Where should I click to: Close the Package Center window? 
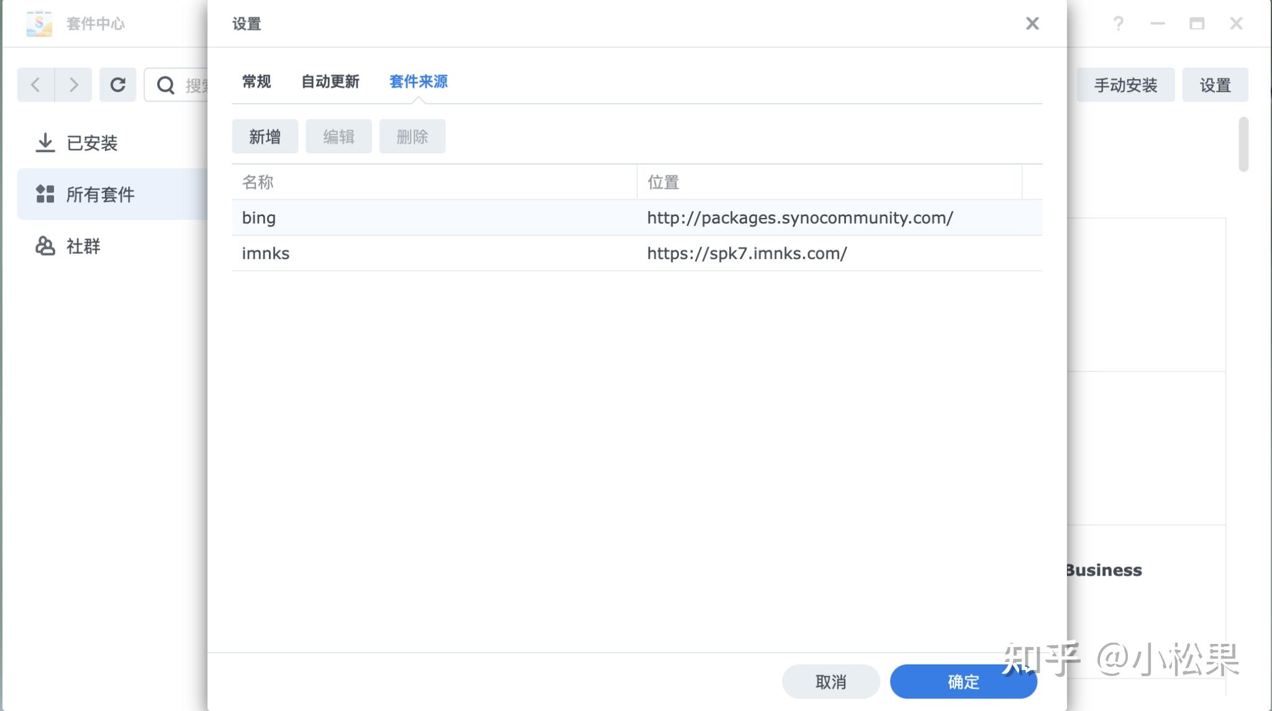click(1236, 24)
